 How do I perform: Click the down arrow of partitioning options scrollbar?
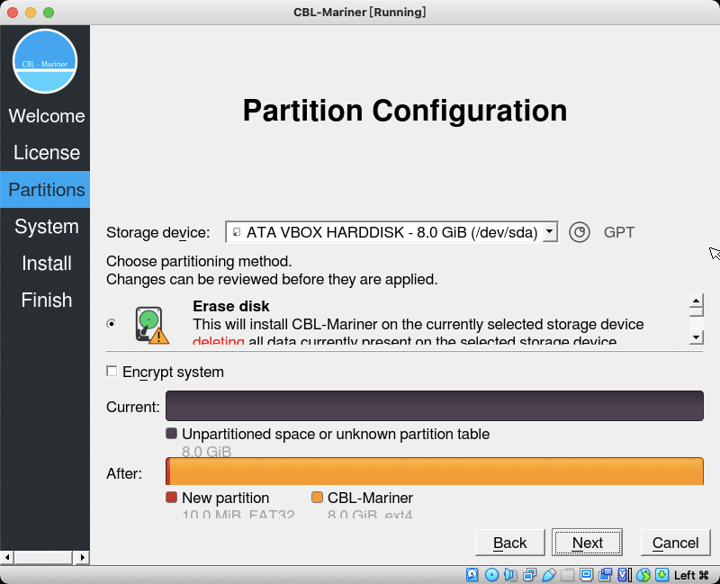tap(697, 337)
